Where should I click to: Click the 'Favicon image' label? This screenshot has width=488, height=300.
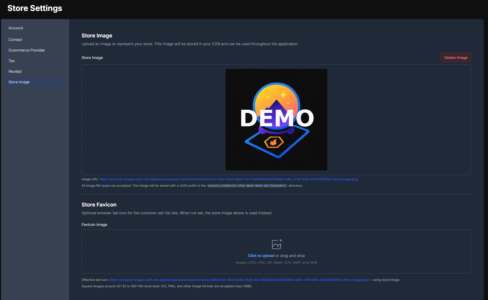point(94,224)
